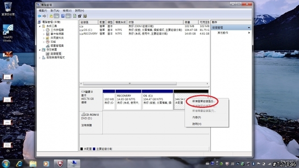Open the 其他動作 submenu arrow

pyautogui.click(x=249, y=33)
